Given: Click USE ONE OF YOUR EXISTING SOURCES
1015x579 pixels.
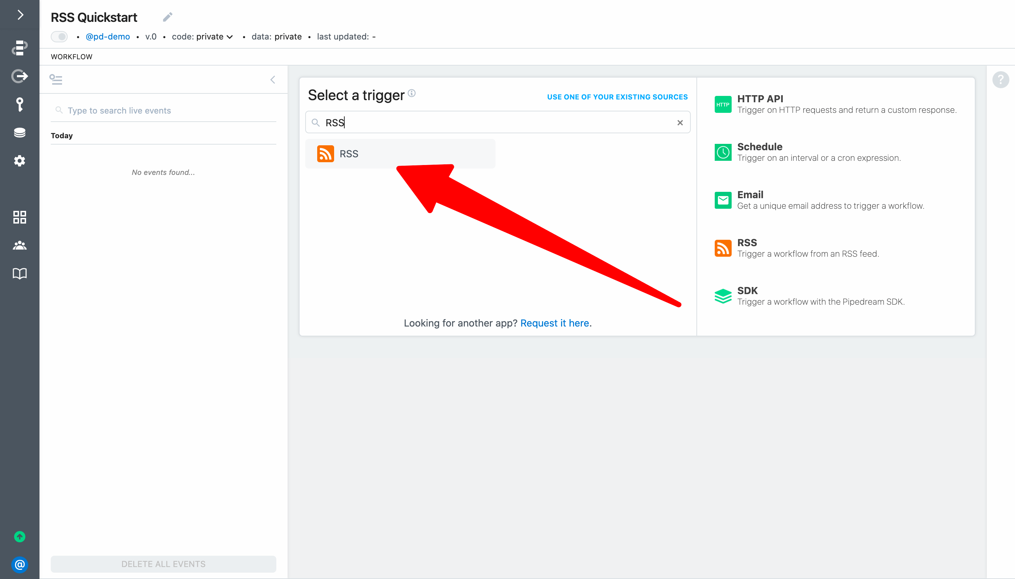Looking at the screenshot, I should tap(617, 97).
